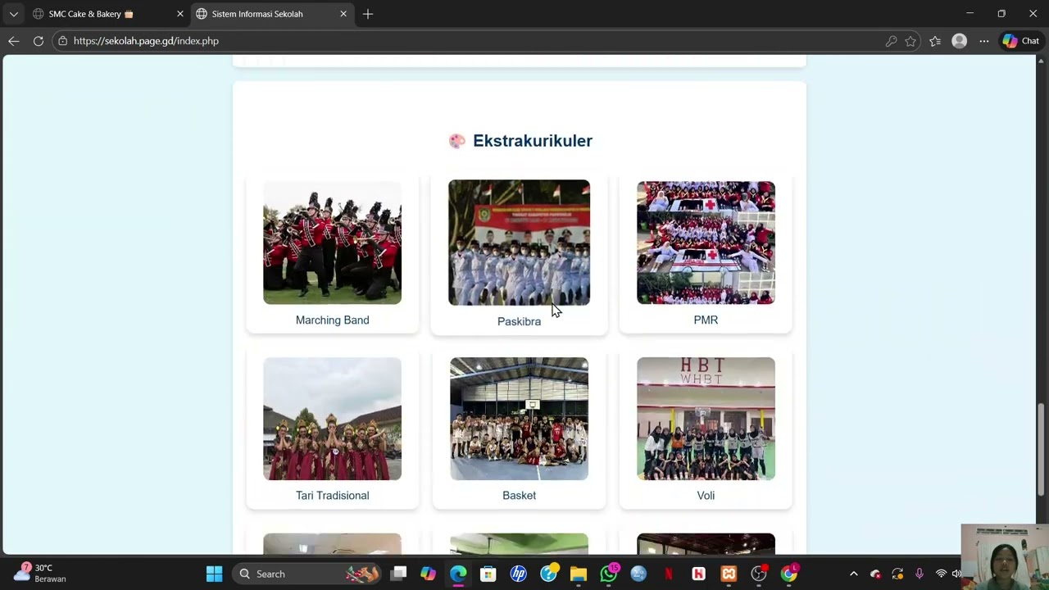The image size is (1049, 590).
Task: Click the page vertical scrollbar thumb
Action: click(x=1042, y=450)
